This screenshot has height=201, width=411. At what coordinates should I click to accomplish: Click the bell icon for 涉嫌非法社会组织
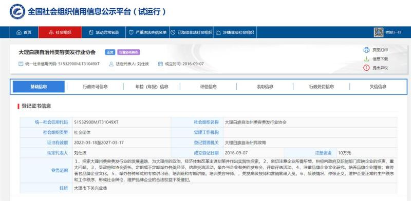point(218,32)
